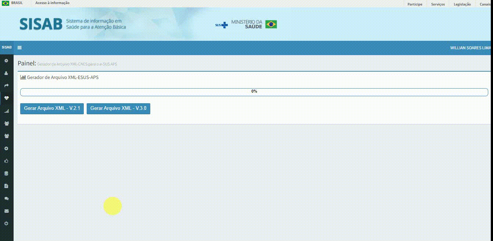493x241 pixels.
Task: Open the group icon just above plus circle
Action: [6, 136]
